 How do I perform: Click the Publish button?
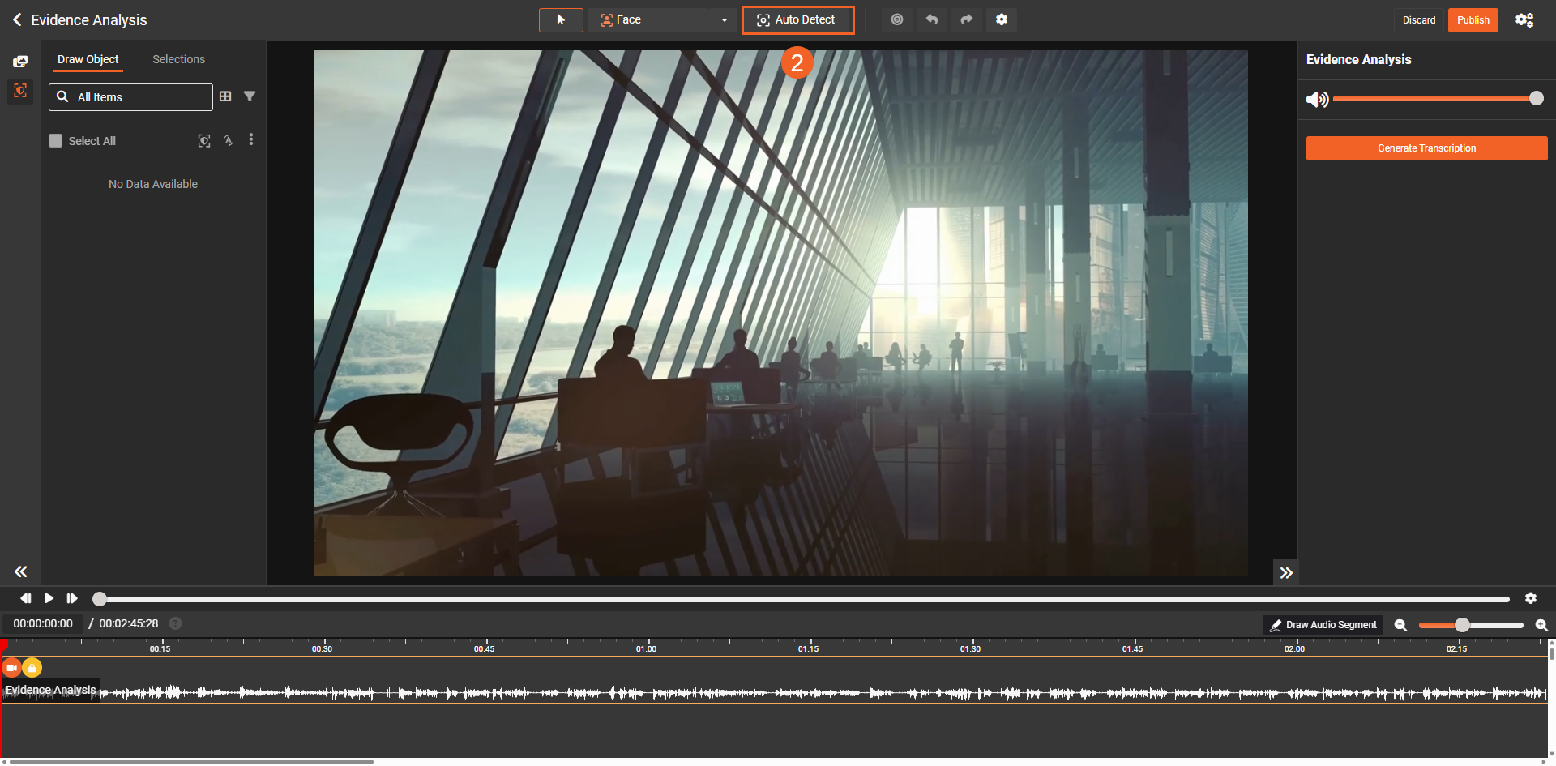coord(1473,20)
